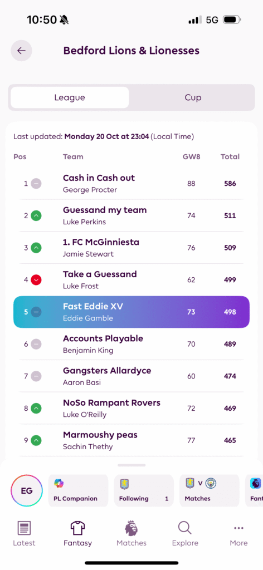This screenshot has height=570, width=263.
Task: Tap red down arrow for Take a Guessand
Action: tap(36, 280)
